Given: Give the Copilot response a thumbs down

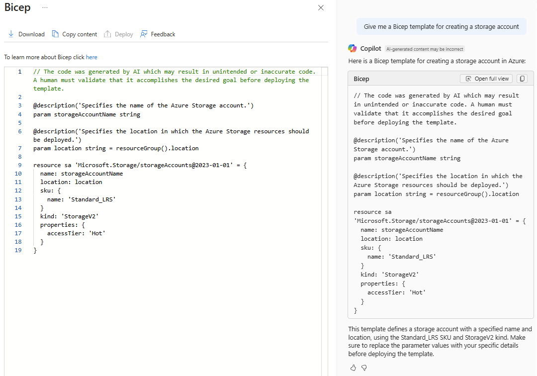Looking at the screenshot, I should point(364,368).
